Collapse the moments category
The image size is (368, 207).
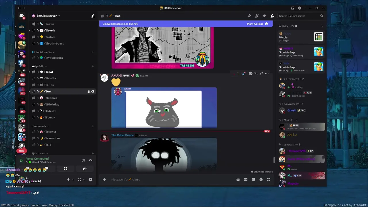point(40,126)
